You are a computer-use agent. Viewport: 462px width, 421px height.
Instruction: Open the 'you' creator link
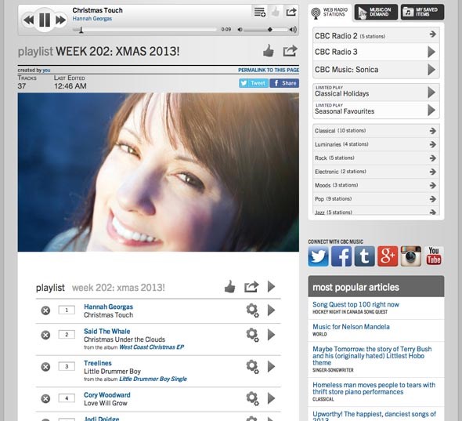(x=46, y=71)
